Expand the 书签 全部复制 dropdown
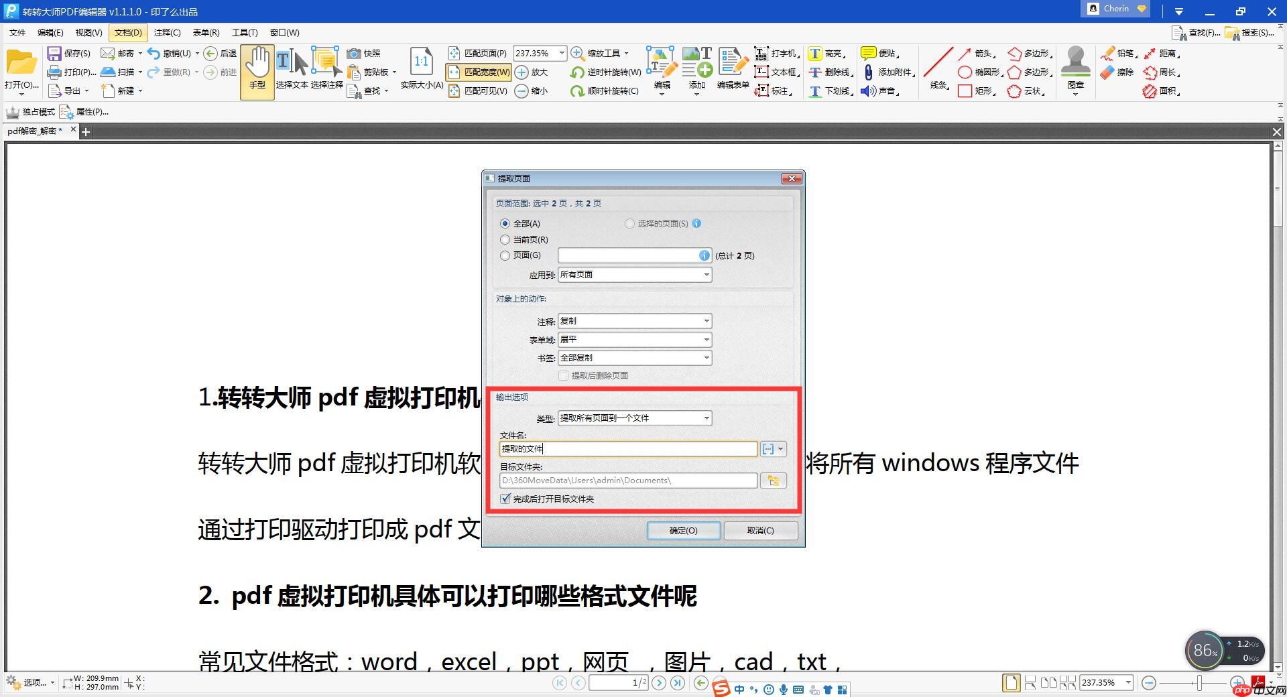This screenshot has height=697, width=1287. point(634,358)
